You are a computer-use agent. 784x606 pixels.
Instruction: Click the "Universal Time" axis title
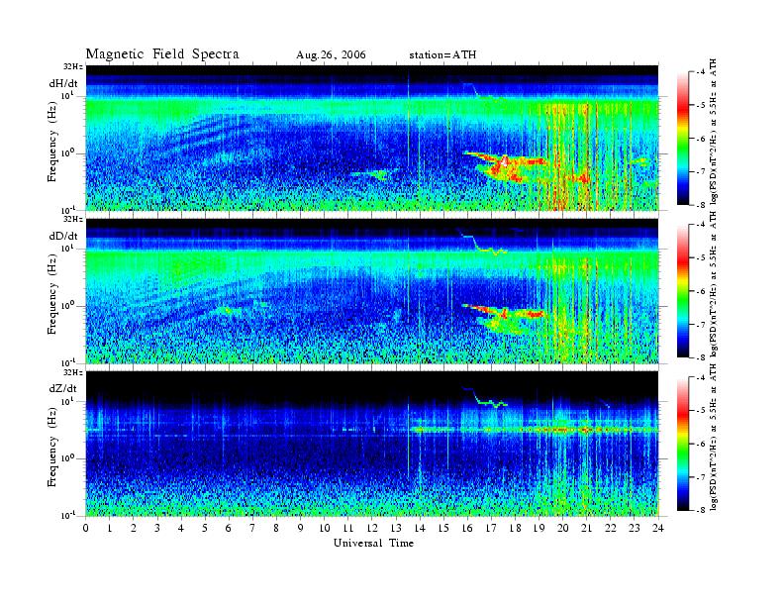[x=373, y=543]
